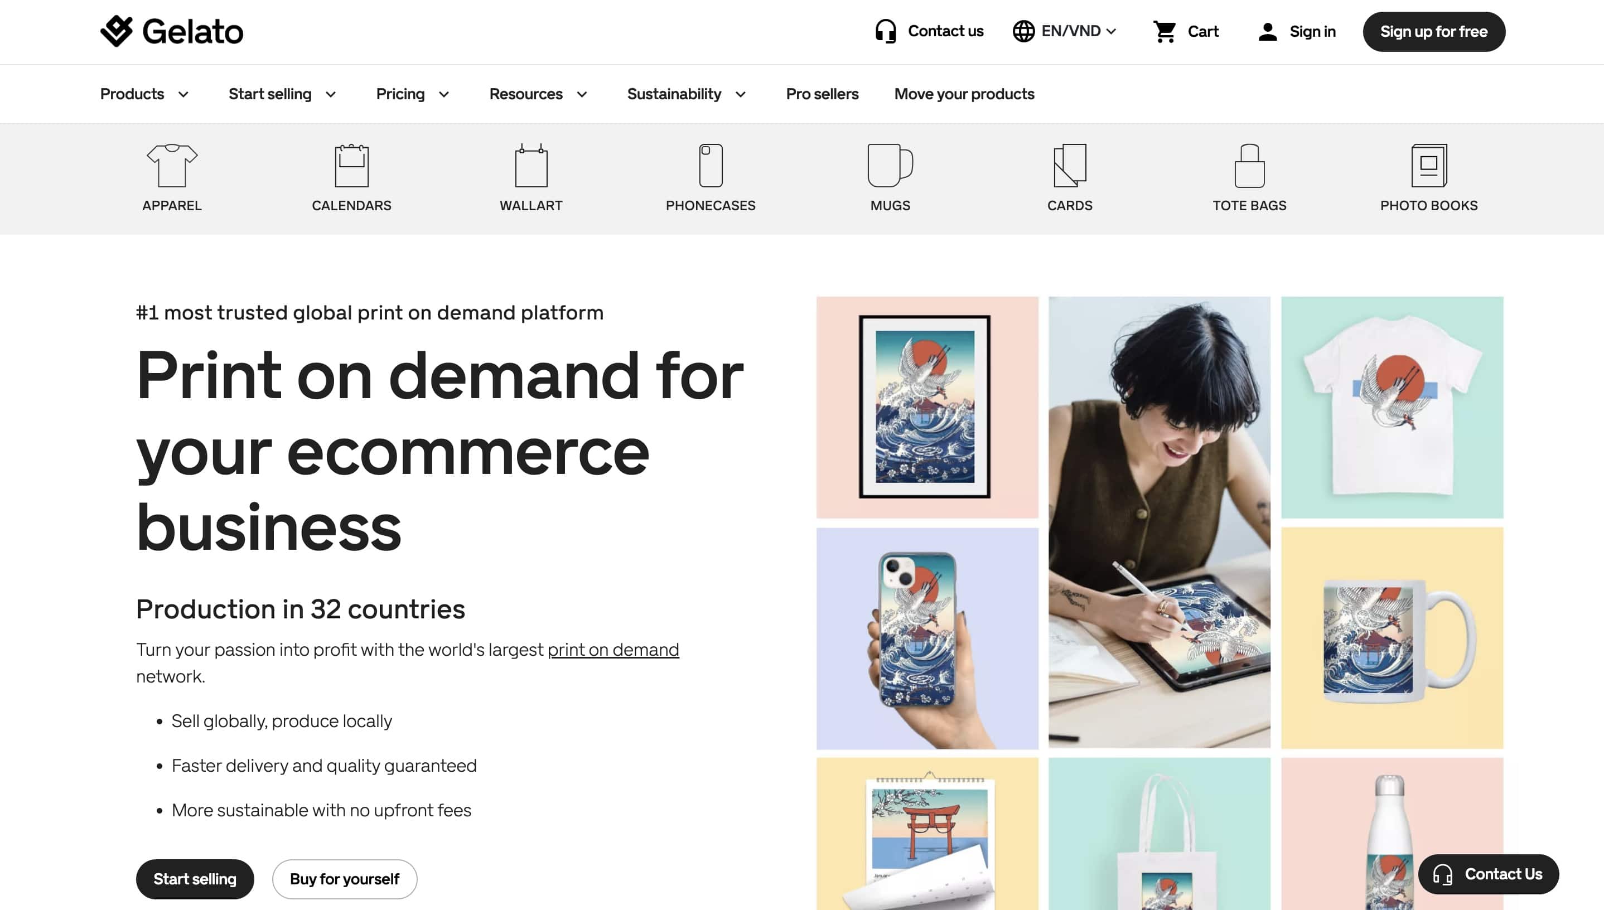Click the Cart text label
The height and width of the screenshot is (910, 1604).
1202,31
